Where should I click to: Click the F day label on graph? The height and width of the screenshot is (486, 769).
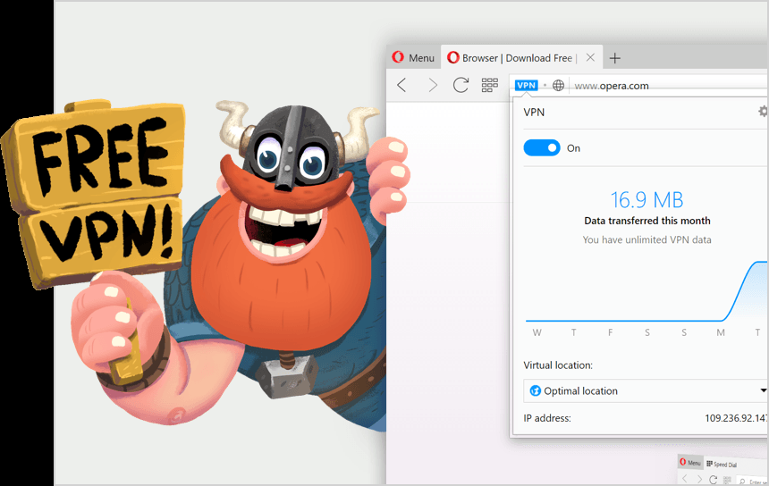coord(611,332)
